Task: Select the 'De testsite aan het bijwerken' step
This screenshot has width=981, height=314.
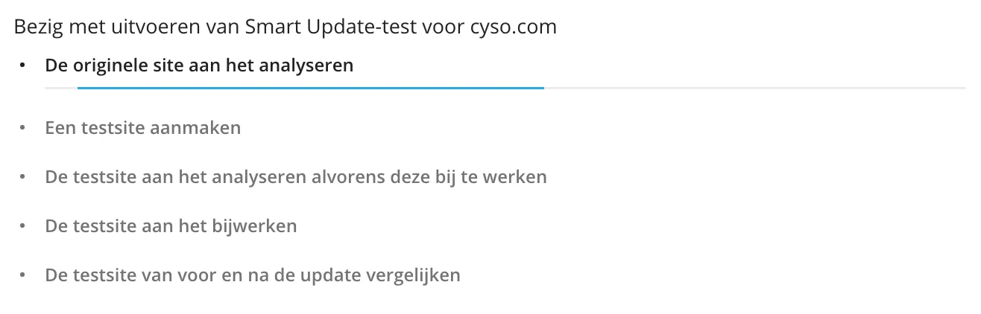Action: (x=171, y=226)
